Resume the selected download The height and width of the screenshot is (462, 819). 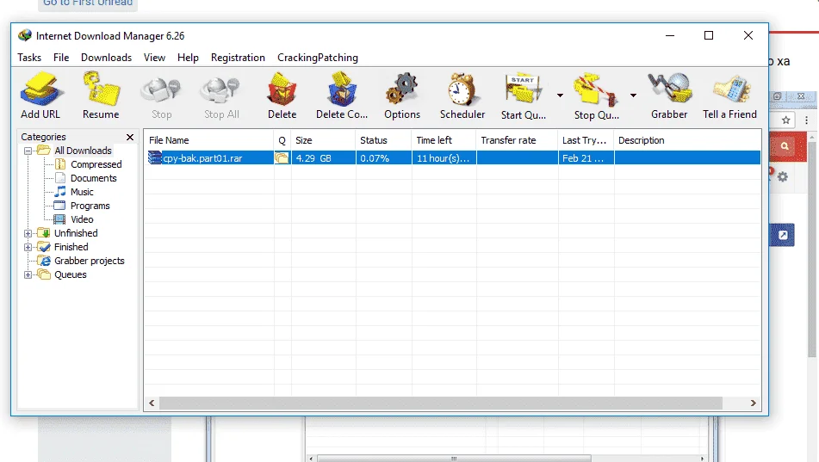(x=101, y=95)
